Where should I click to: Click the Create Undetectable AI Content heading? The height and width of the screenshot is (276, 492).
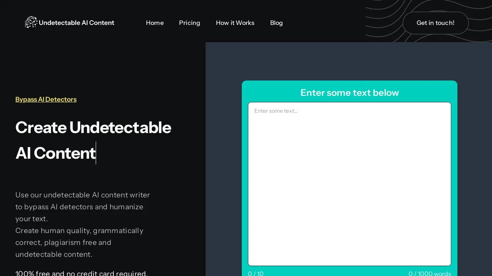click(x=93, y=140)
